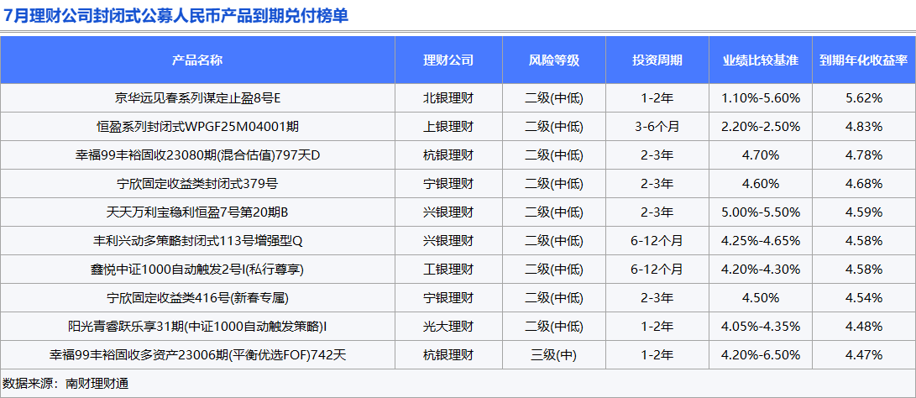This screenshot has width=916, height=398.
Task: Click the 到期年化收益率 column header
Action: tap(864, 60)
